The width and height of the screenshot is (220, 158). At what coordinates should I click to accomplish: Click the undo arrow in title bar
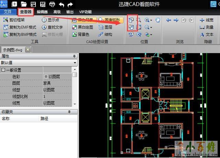coord(61,4)
